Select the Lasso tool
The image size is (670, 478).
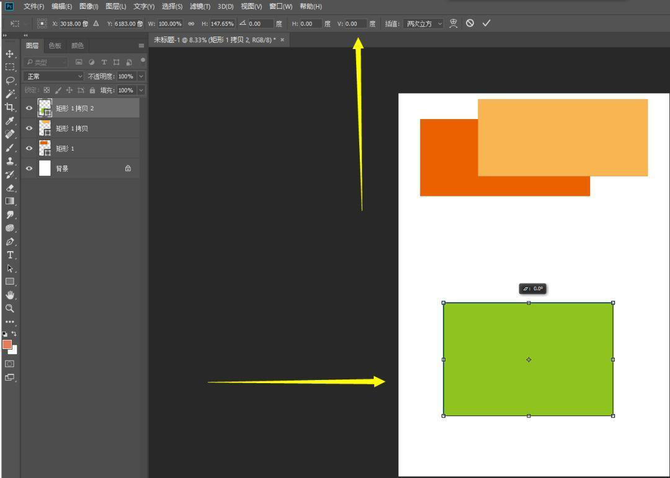click(9, 81)
